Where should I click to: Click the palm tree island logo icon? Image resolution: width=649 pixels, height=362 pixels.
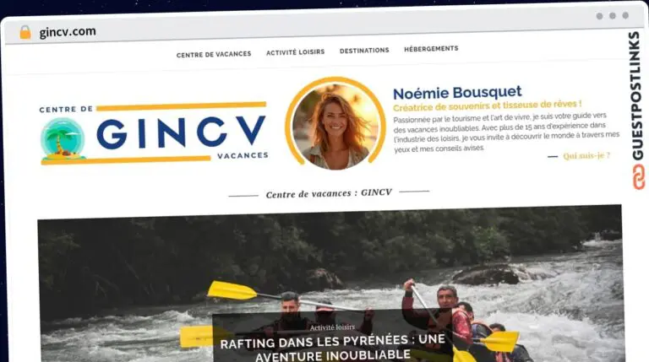tap(63, 139)
